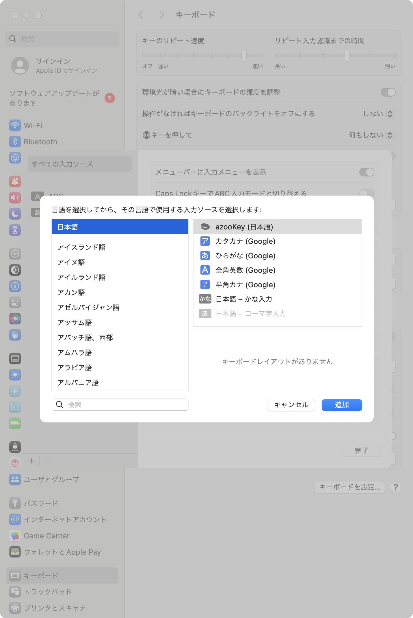413x618 pixels.
Task: Select カタカナ (Google) input source
Action: tap(277, 241)
